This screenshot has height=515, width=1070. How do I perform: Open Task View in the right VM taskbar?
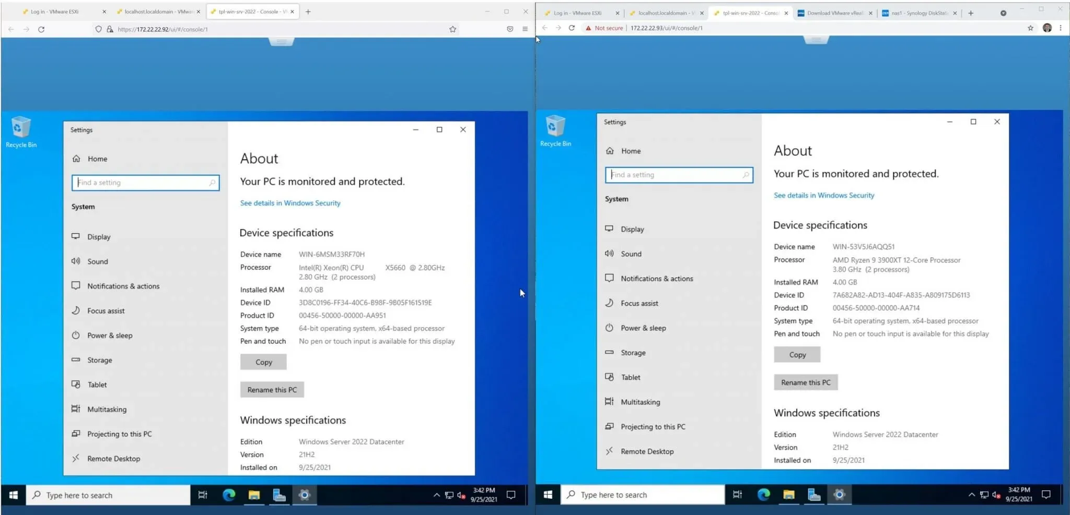[x=737, y=494]
